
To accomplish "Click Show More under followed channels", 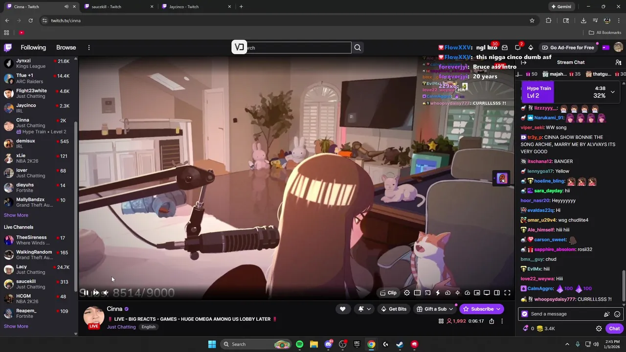I will click(16, 215).
